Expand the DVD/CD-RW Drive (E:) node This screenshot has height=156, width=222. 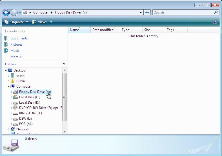point(11,108)
